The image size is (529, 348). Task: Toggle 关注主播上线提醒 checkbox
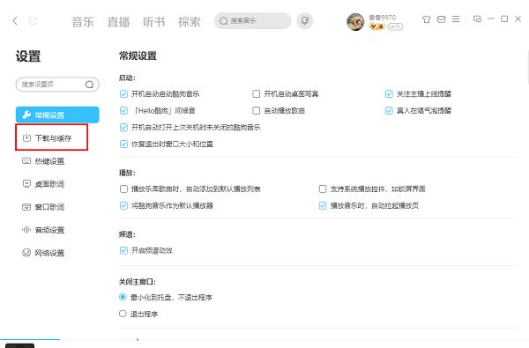tap(389, 93)
